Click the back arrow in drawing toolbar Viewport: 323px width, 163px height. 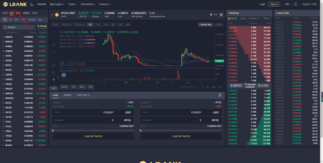(x=53, y=79)
